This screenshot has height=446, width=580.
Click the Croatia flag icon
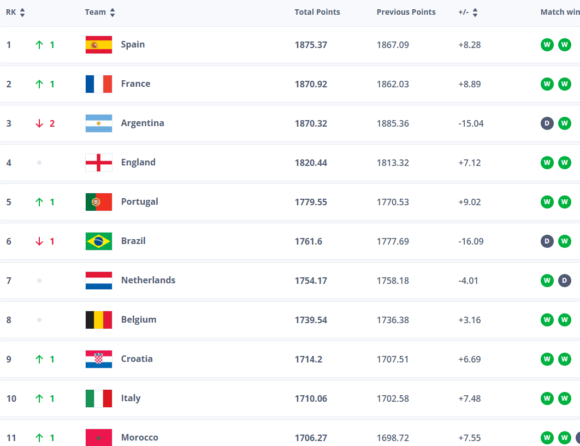coord(99,359)
